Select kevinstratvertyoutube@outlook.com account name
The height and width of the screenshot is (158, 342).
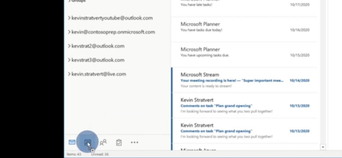click(x=112, y=18)
